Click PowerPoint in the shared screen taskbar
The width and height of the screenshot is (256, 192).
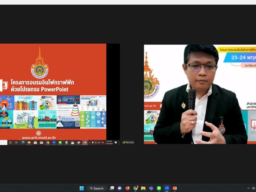tap(85, 142)
